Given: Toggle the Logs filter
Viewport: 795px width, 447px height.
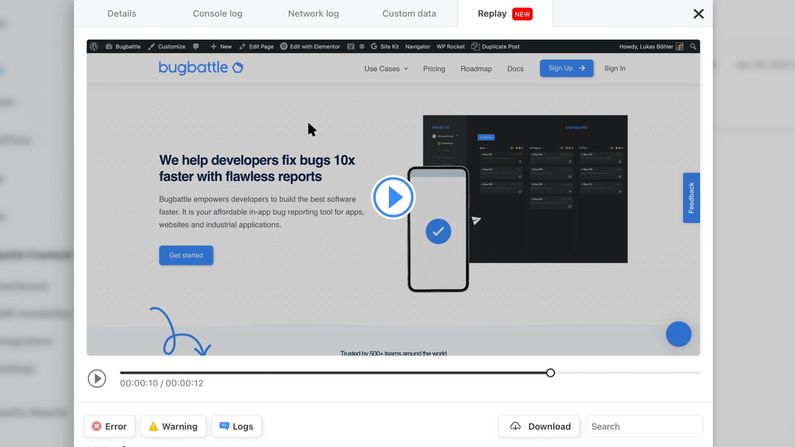Looking at the screenshot, I should coord(236,427).
